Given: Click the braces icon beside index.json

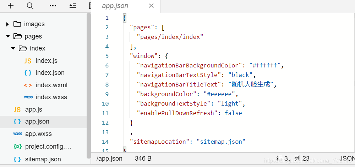Looking at the screenshot, I should (x=28, y=73).
